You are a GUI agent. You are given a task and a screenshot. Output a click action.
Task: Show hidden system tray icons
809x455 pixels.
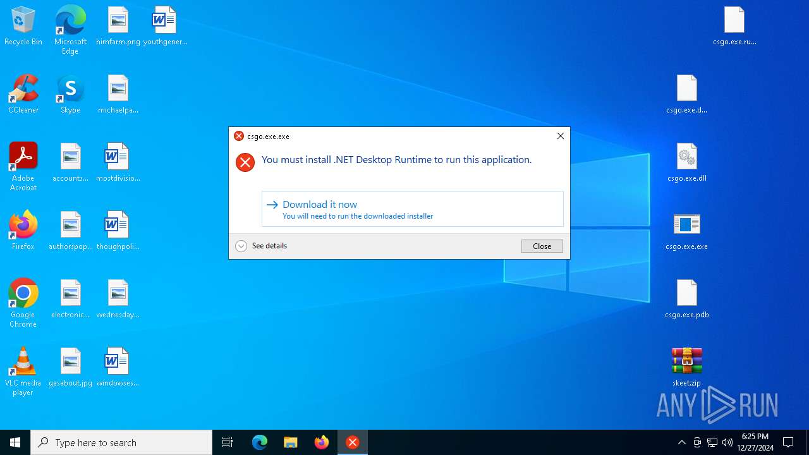[x=681, y=442]
